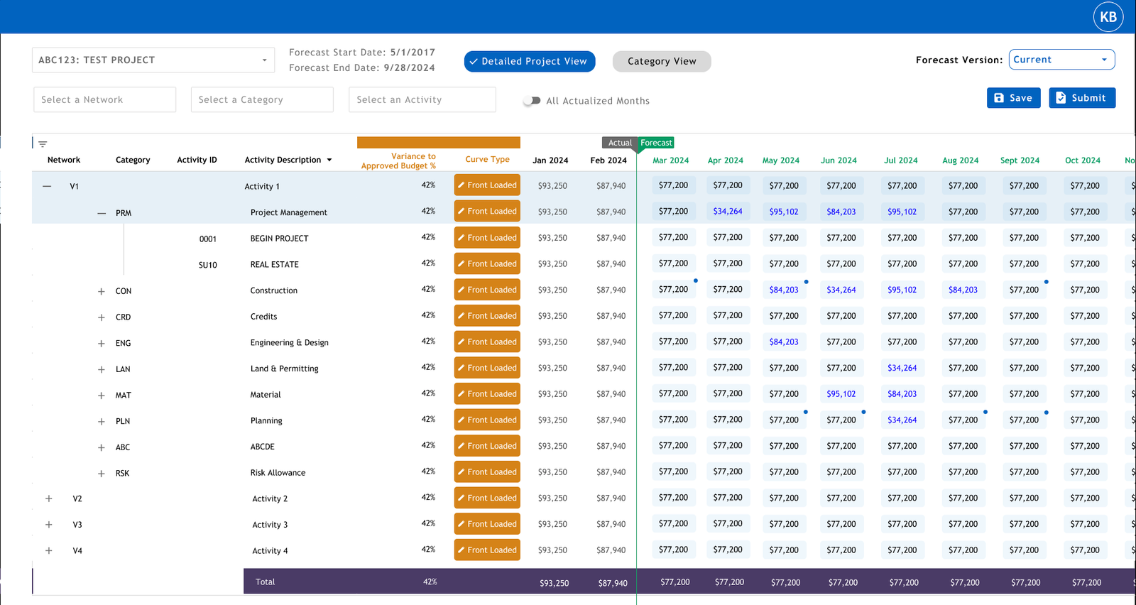Edit Front Loaded curve for Project Management
Screen dimensions: 1136x605
[487, 212]
